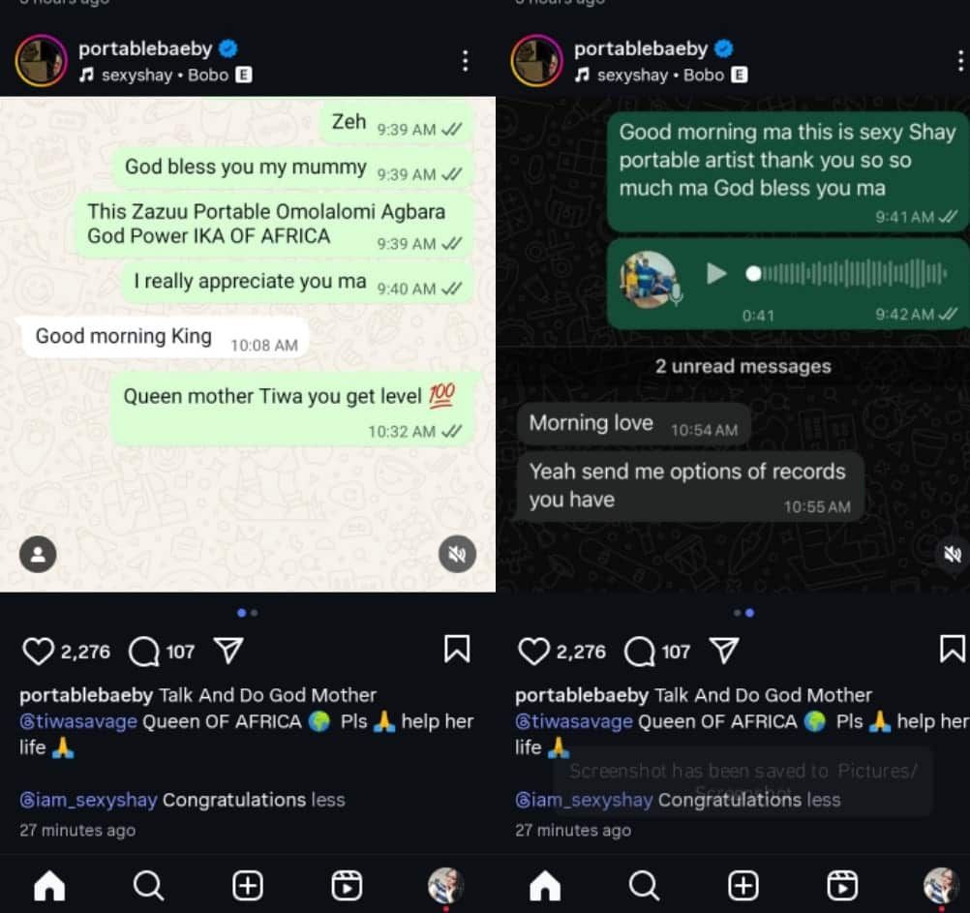Open Reels tab in right navigation bar
970x913 pixels.
pos(842,886)
